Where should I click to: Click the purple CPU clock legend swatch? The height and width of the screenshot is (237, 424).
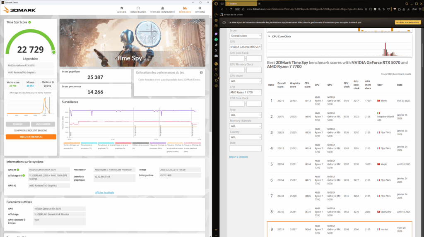click(x=158, y=143)
